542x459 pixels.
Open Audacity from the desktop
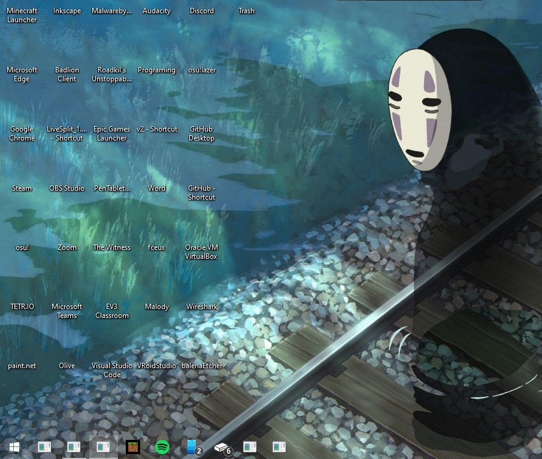click(x=156, y=11)
